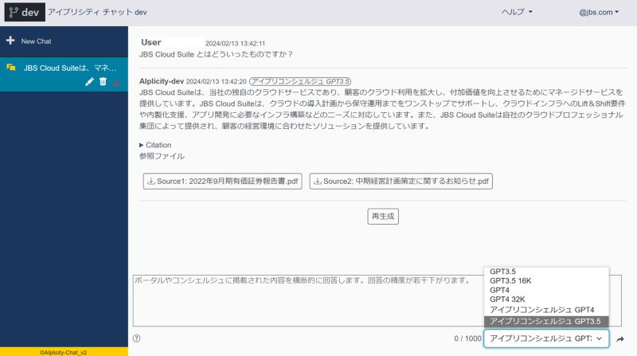Open the question mark help icon
Image resolution: width=637 pixels, height=356 pixels.
(136, 338)
